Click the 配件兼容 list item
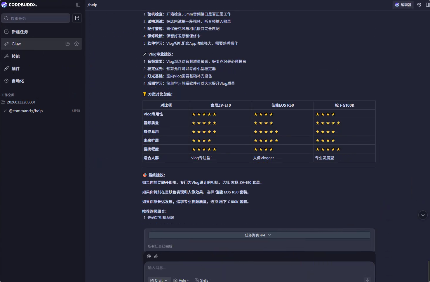 pos(183,29)
